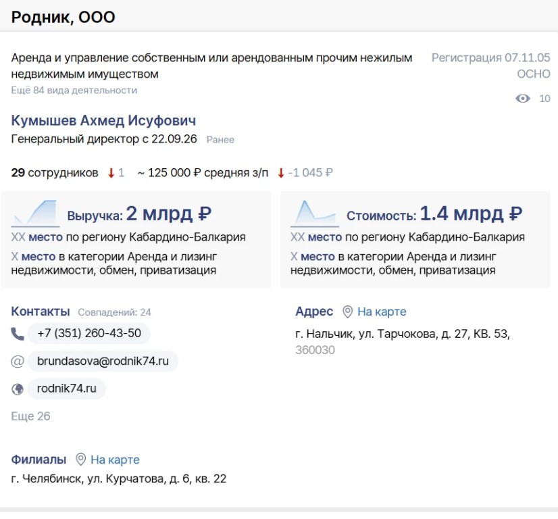Click salary change value '-1 045 ₽'
This screenshot has height=519, width=558.
pos(310,173)
